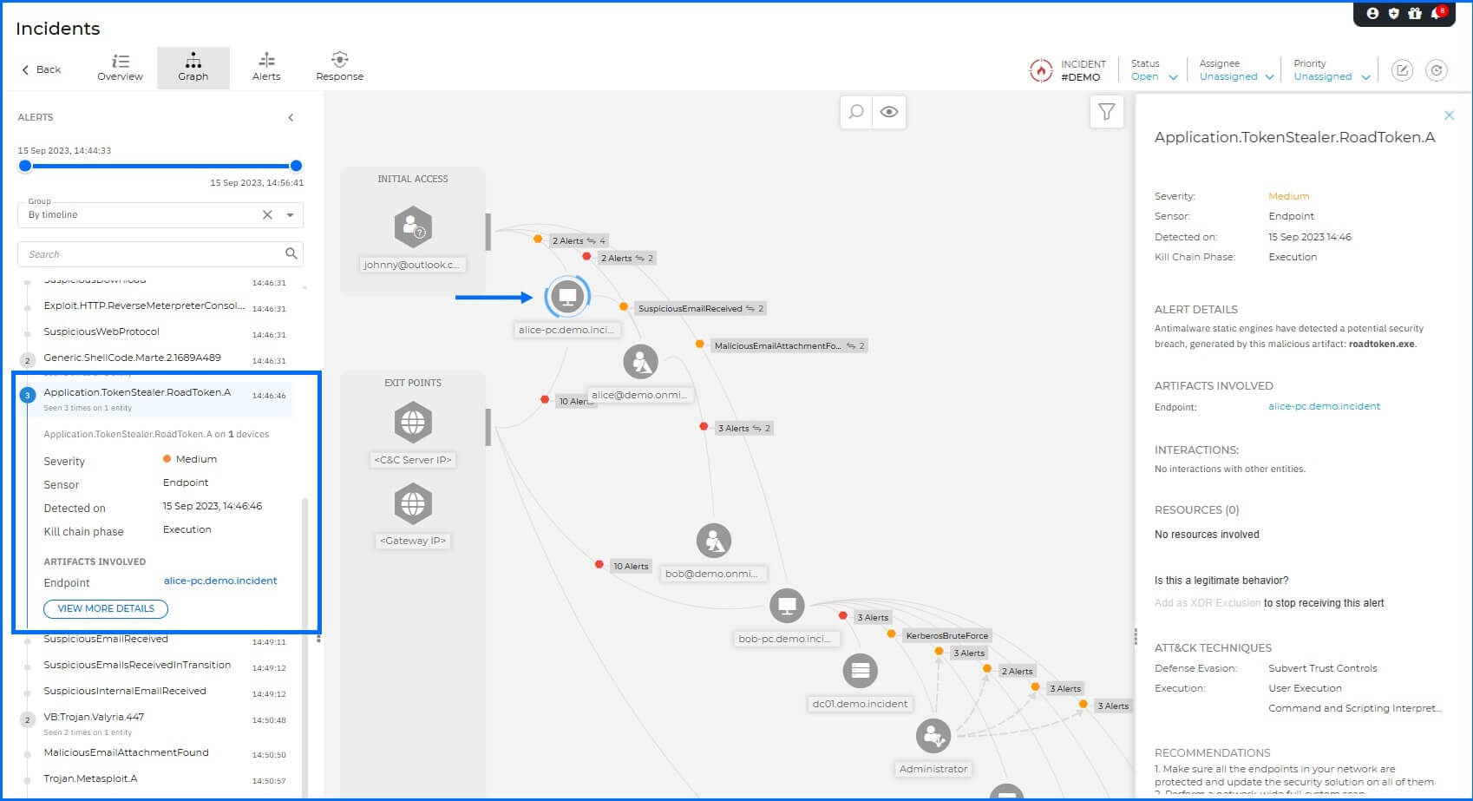Click the magnifier inside the alerts search box
Screen dimensions: 1473x801
[291, 253]
